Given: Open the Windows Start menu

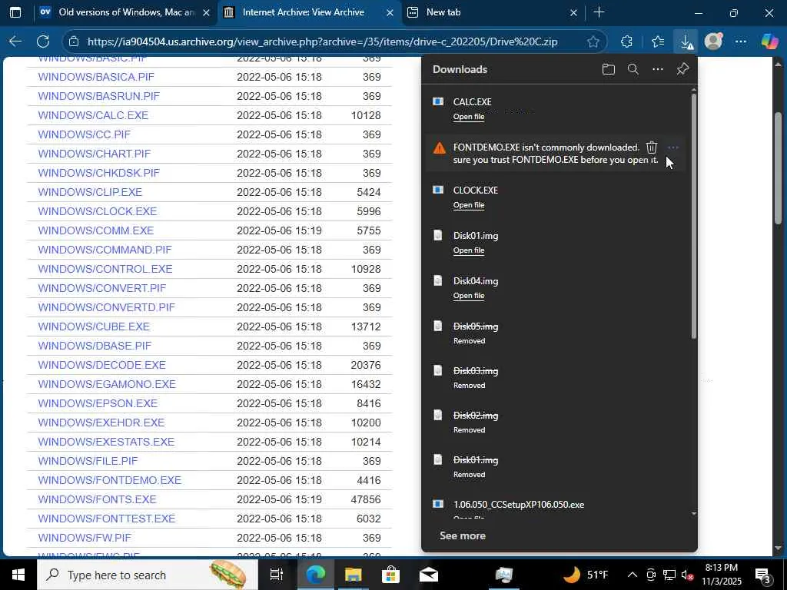Looking at the screenshot, I should point(18,575).
